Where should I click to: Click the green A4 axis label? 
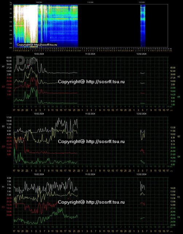[x=179, y=97]
